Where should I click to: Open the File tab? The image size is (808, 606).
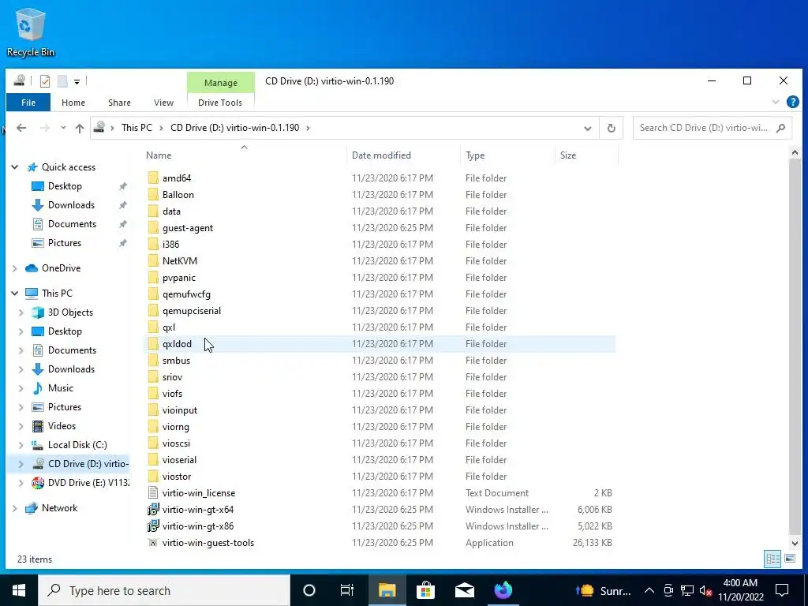pos(28,103)
